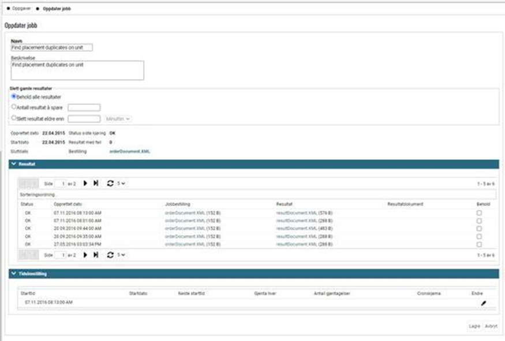The height and width of the screenshot is (341, 505).
Task: Select 'Behold alle resultater' radio button
Action: [14, 96]
